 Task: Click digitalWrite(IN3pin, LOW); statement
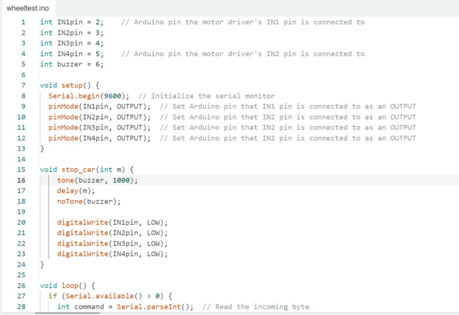click(x=112, y=244)
